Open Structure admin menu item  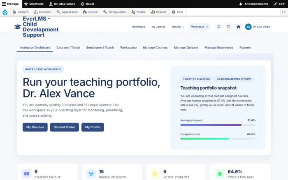42,12
